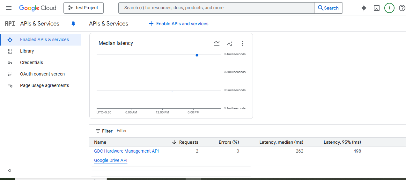Image resolution: width=406 pixels, height=180 pixels.
Task: Sort by Errors (%) column header
Action: (x=229, y=142)
